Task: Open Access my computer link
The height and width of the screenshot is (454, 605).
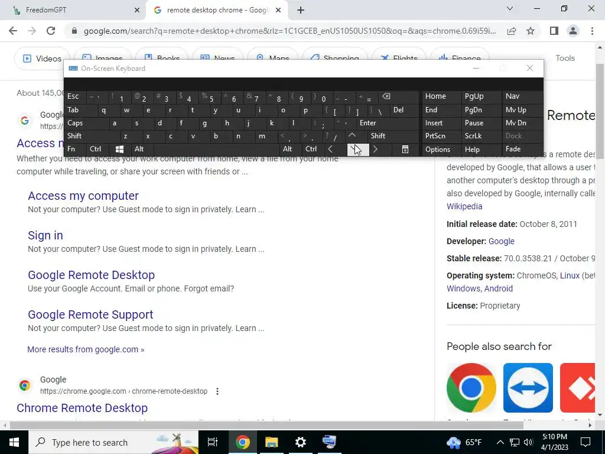Action: tap(83, 196)
